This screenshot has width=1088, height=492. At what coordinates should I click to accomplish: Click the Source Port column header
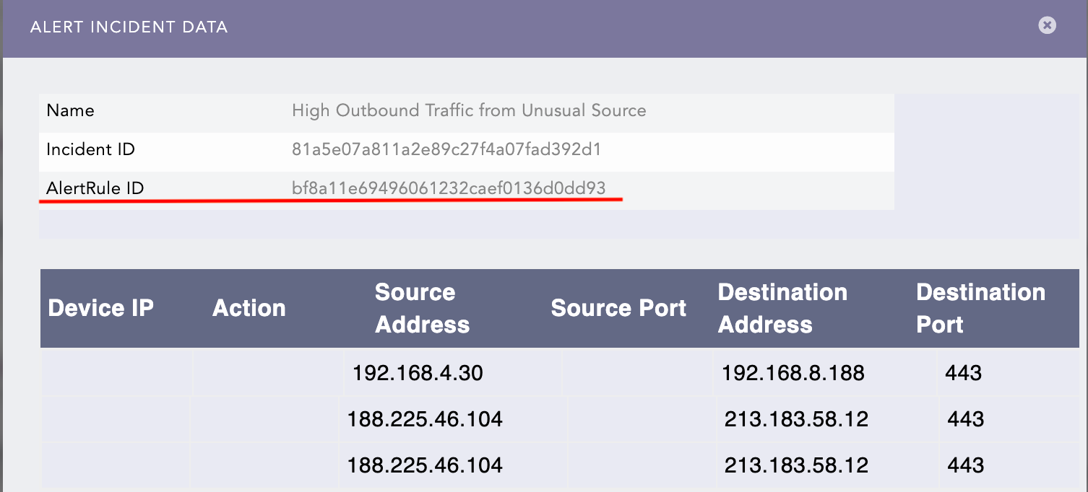click(x=618, y=308)
